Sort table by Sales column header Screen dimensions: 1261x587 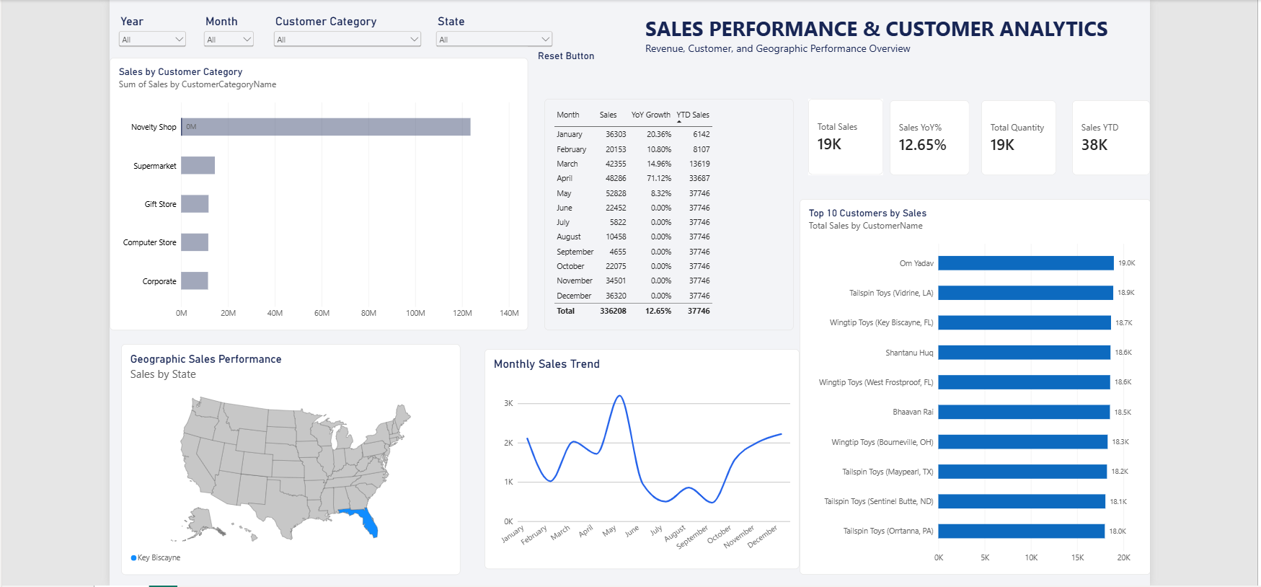point(608,115)
